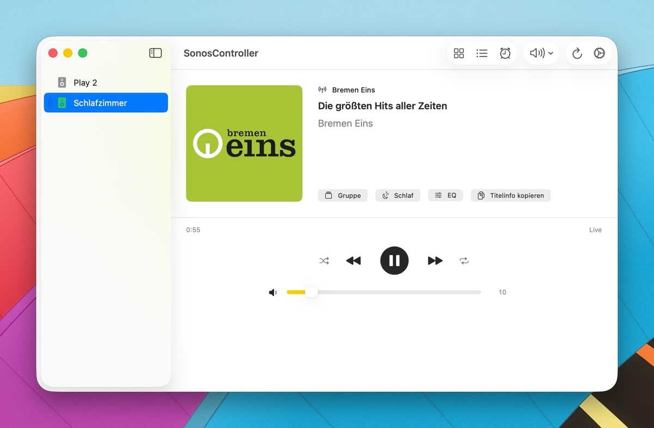654x428 pixels.
Task: Click the fast forward next button
Action: (x=435, y=261)
